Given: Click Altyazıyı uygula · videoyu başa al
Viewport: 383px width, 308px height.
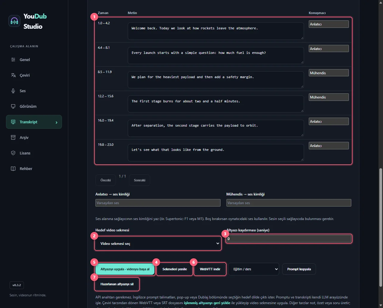Looking at the screenshot, I should pos(125,269).
